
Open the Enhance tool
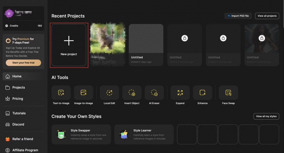click(x=202, y=93)
